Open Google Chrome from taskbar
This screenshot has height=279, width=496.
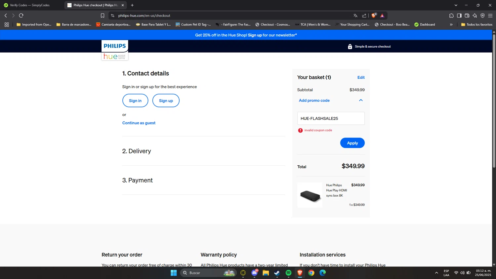point(311,273)
